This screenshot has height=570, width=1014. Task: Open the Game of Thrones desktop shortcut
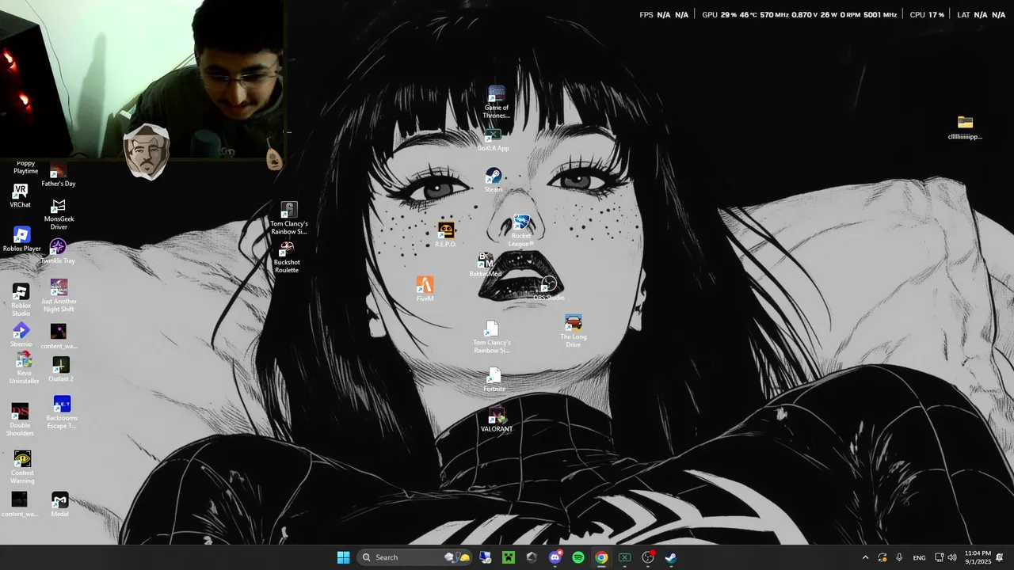click(497, 102)
